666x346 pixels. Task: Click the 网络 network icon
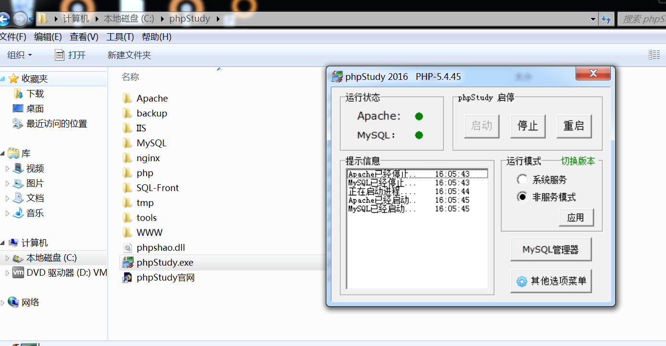tap(13, 302)
